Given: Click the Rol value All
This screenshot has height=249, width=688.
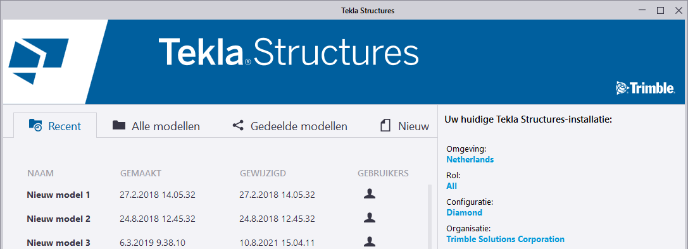Looking at the screenshot, I should click(451, 186).
